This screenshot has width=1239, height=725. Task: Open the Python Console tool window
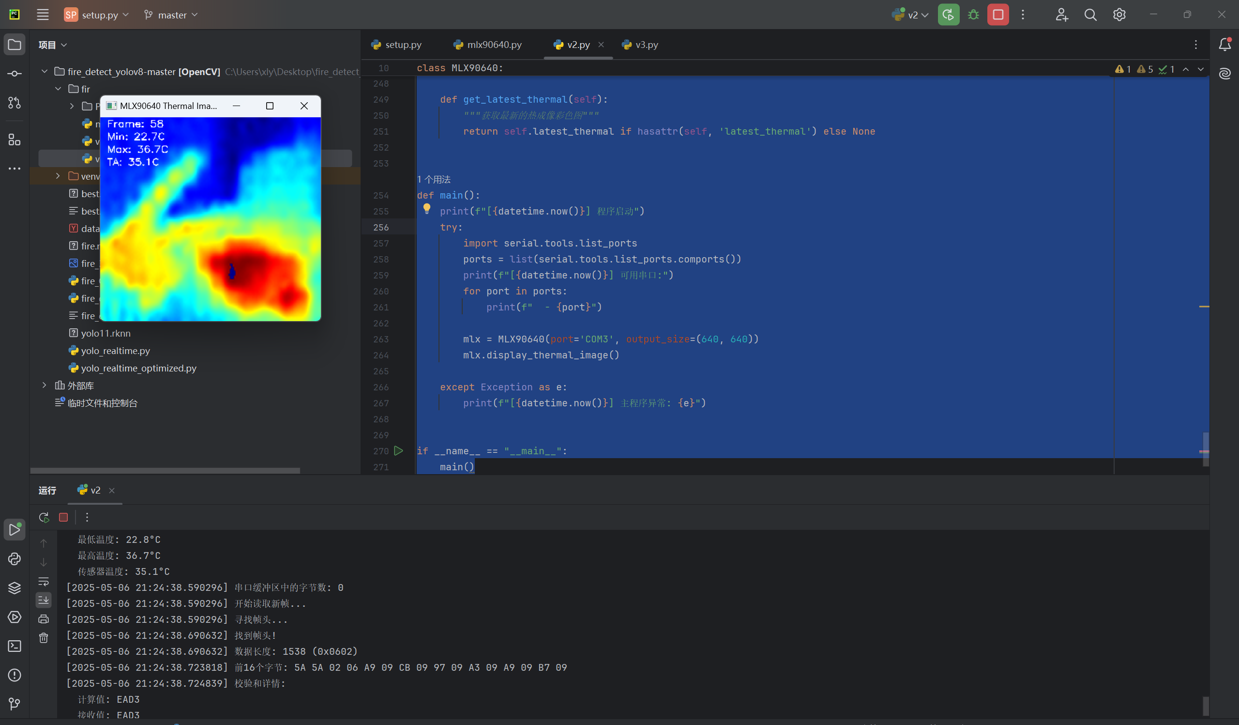pos(14,559)
